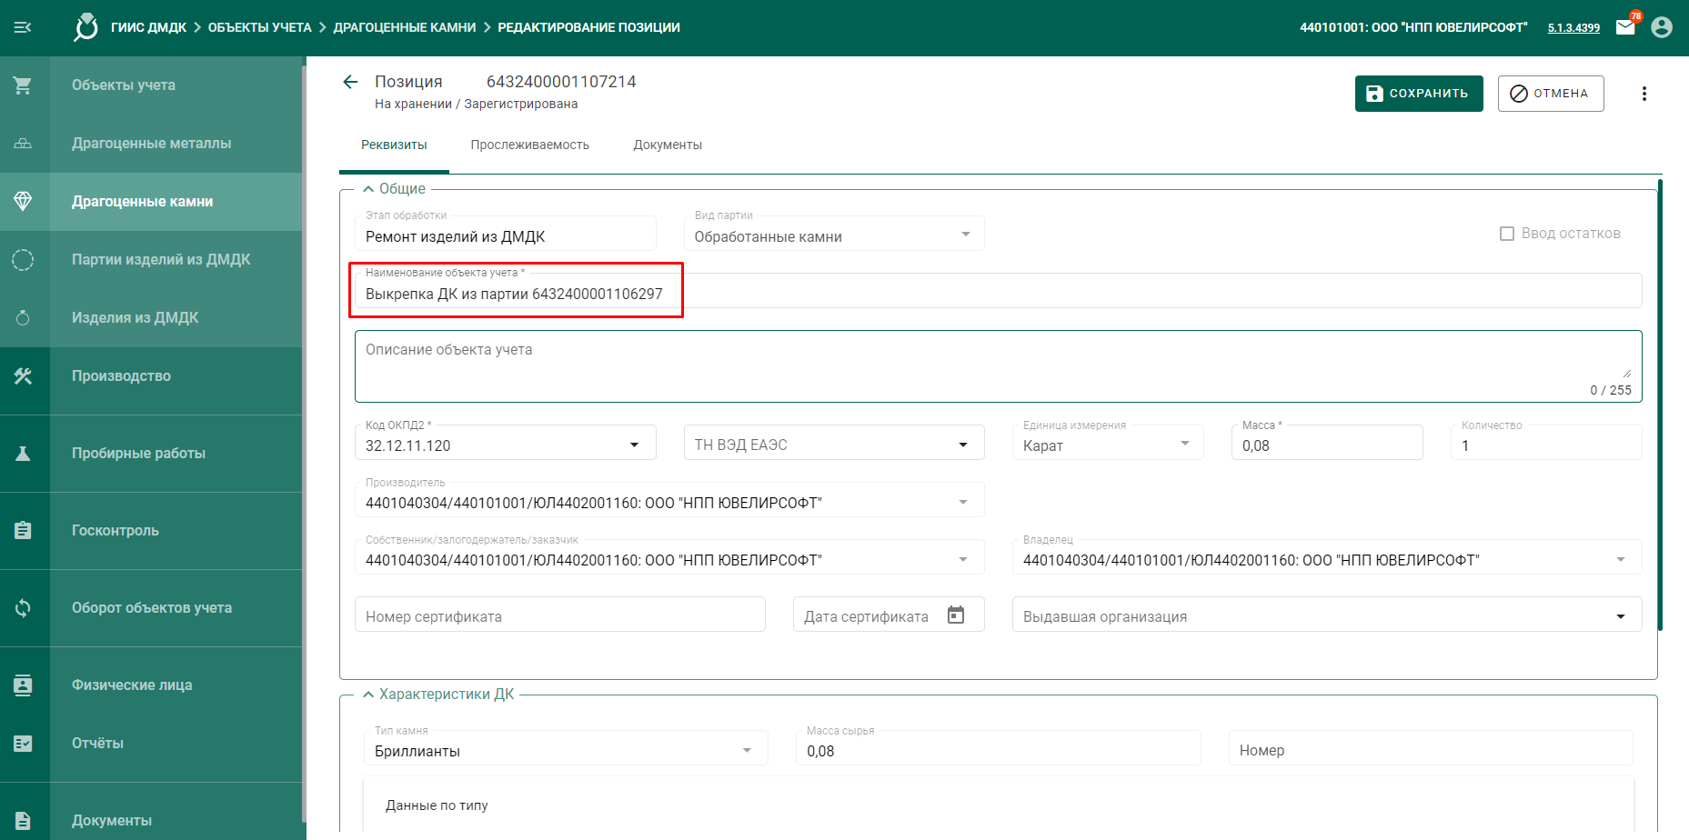Open the calendar picker for Дата сертификата
Image resolution: width=1689 pixels, height=840 pixels.
[x=956, y=615]
